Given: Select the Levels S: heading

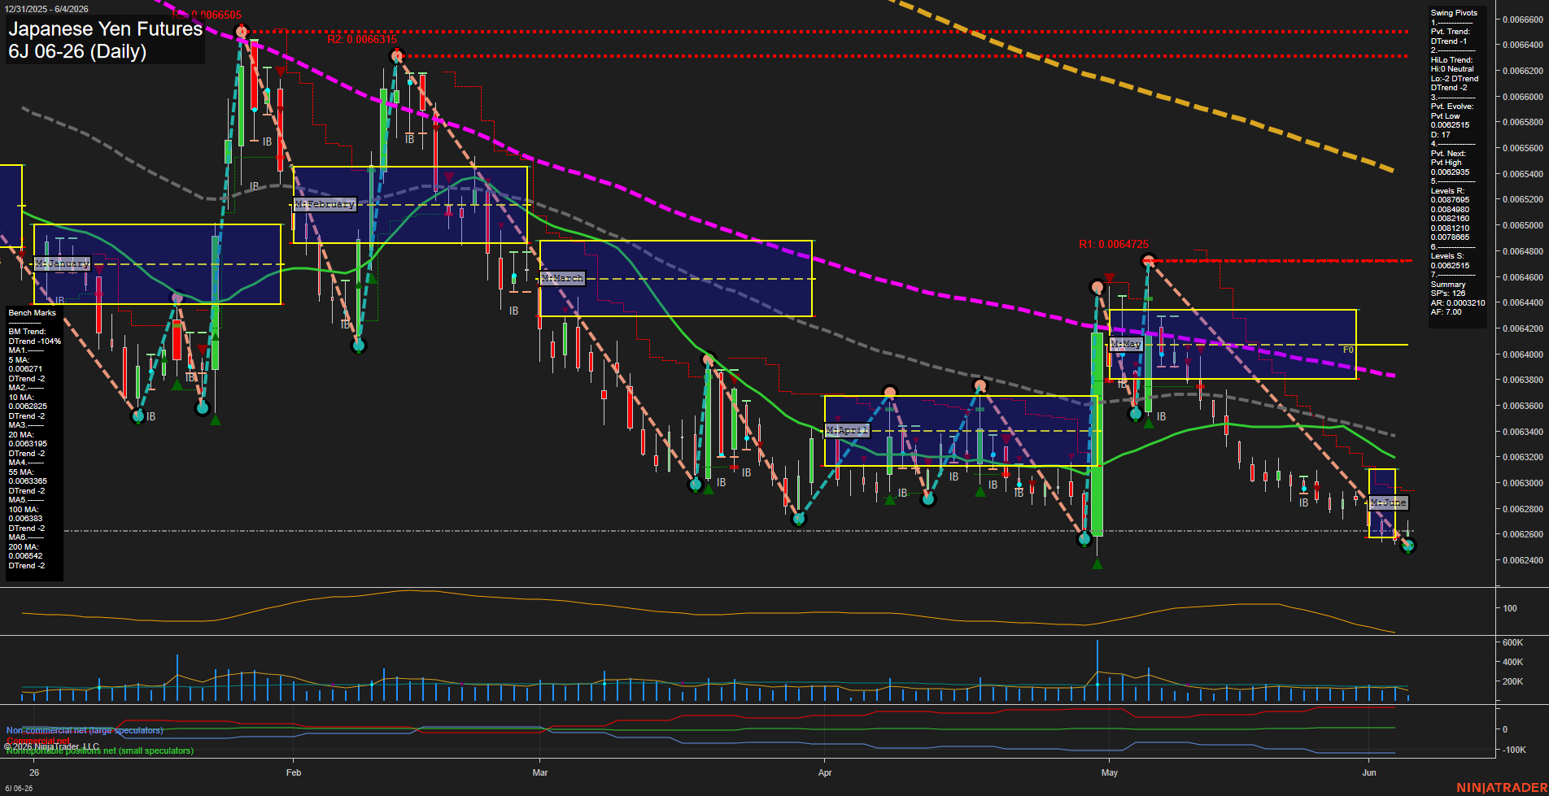Looking at the screenshot, I should click(1447, 256).
